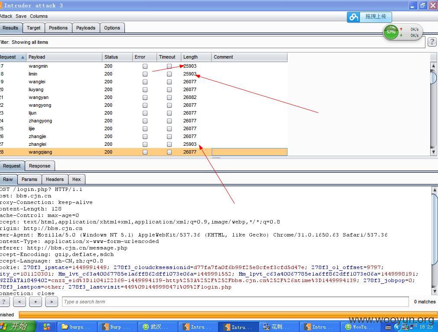Click the keyboard icon in system tray
This screenshot has width=438, height=332.
388,327
